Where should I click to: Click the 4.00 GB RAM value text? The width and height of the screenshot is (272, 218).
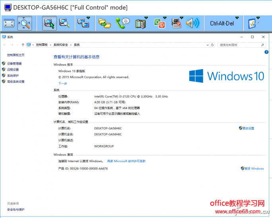(110, 102)
